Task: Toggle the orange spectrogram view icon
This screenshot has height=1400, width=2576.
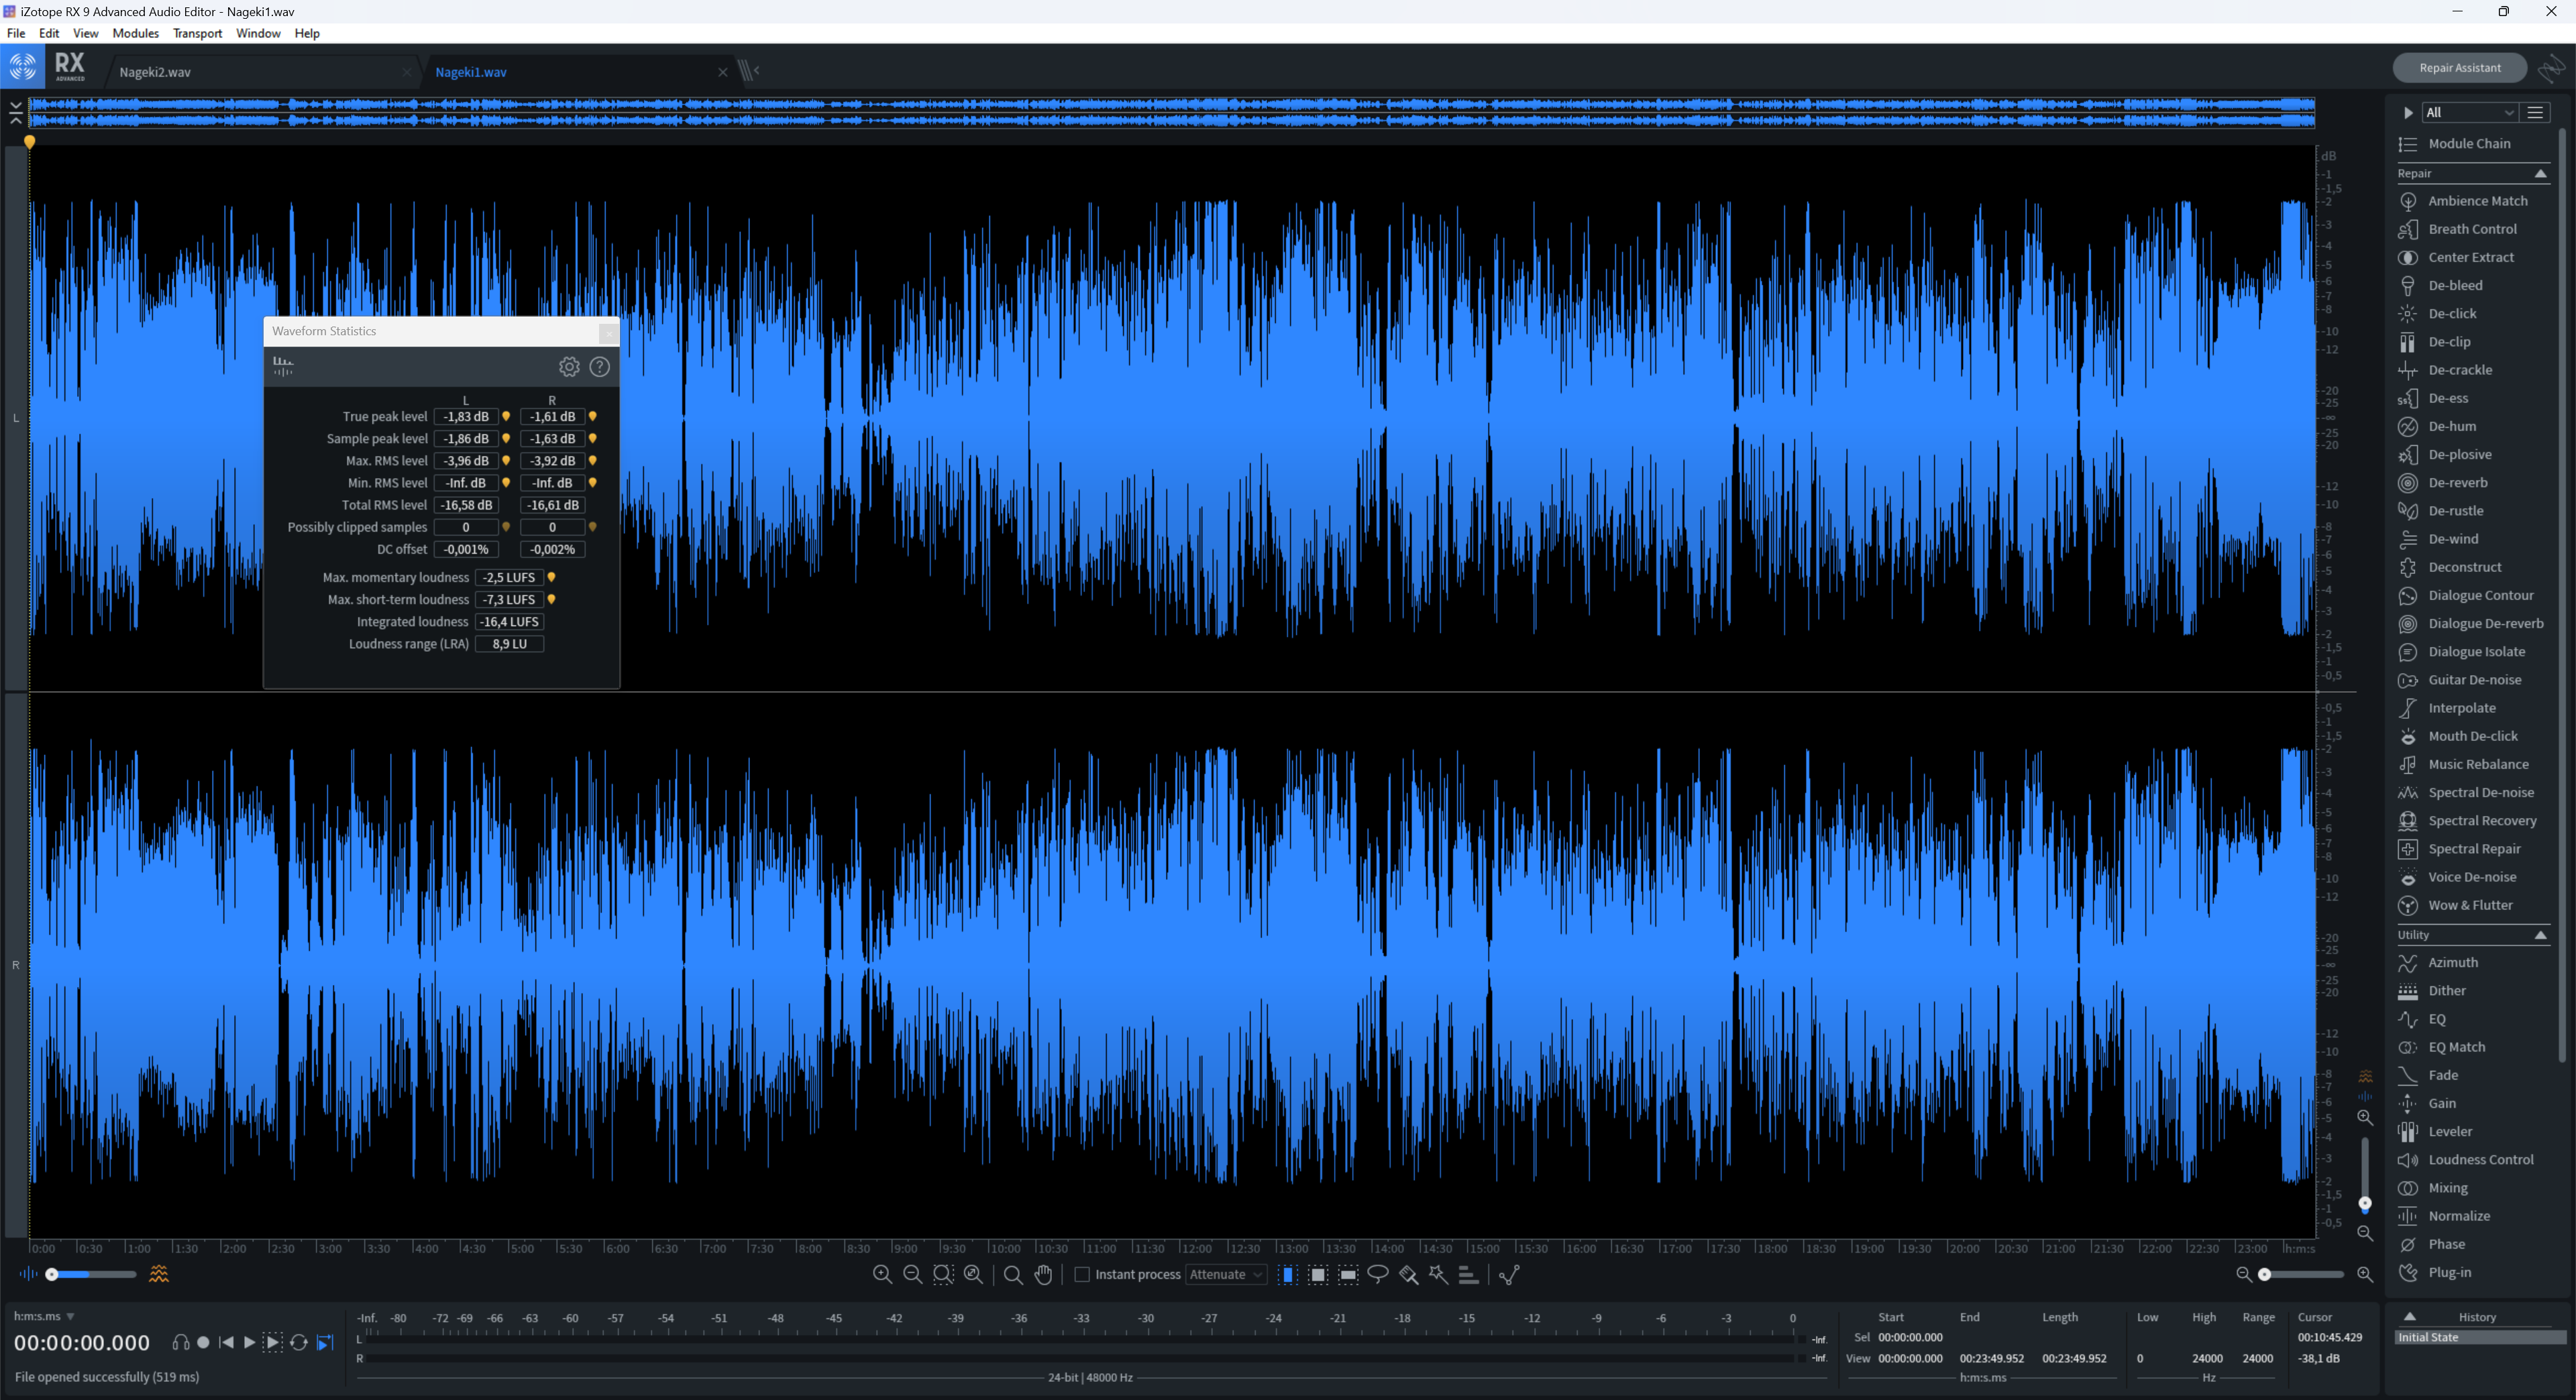Action: [x=159, y=1274]
